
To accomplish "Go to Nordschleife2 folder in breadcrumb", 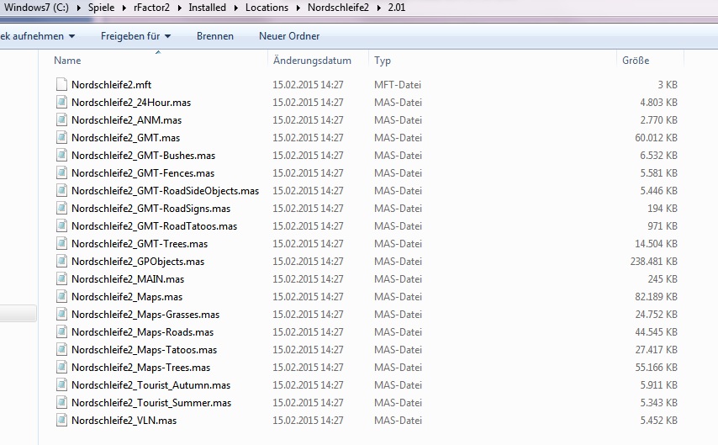I will [338, 8].
